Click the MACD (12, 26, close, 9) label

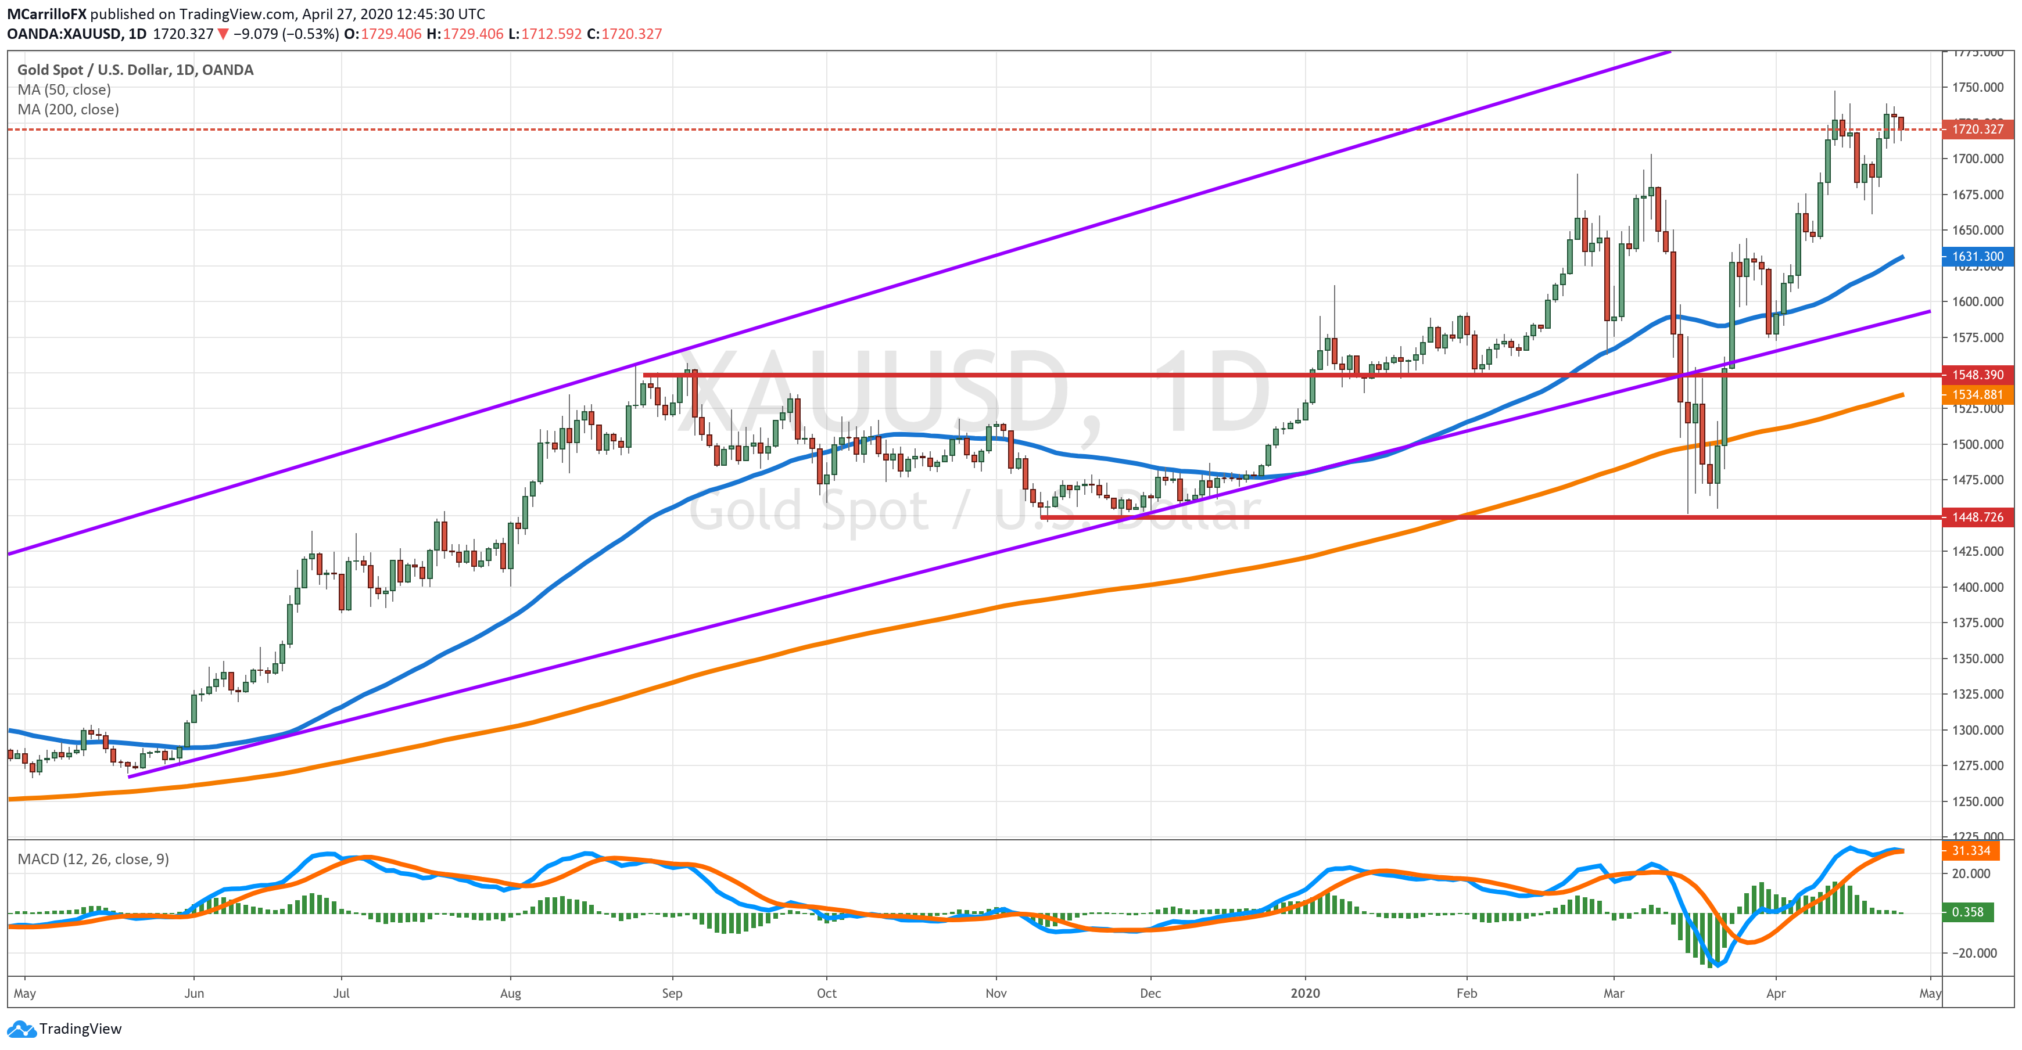coord(92,858)
